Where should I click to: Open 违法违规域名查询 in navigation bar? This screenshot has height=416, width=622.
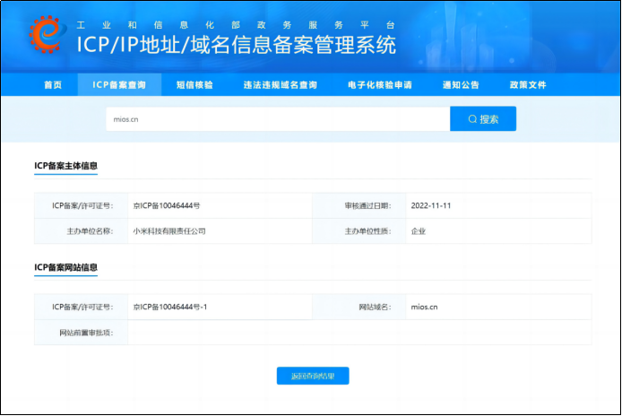pos(280,85)
